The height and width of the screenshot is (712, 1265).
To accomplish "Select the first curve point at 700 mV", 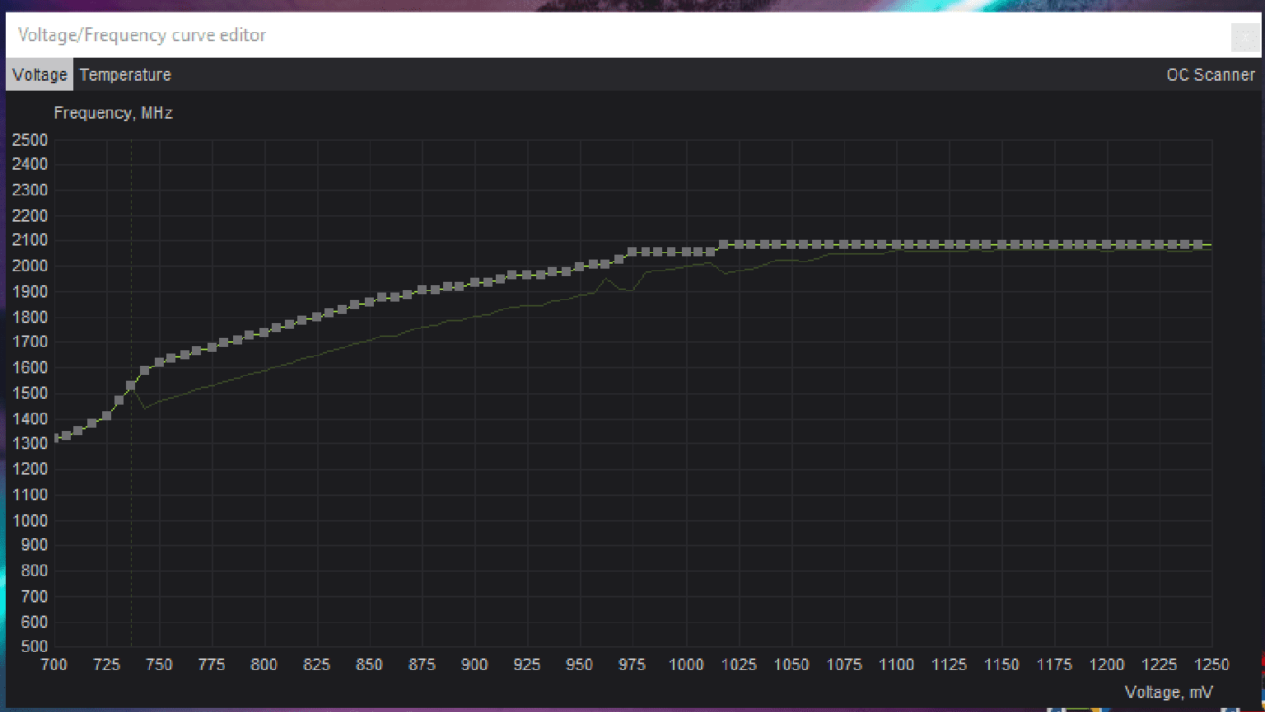I will (x=55, y=438).
